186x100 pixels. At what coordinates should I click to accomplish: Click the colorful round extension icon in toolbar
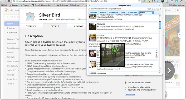pos(163,1)
